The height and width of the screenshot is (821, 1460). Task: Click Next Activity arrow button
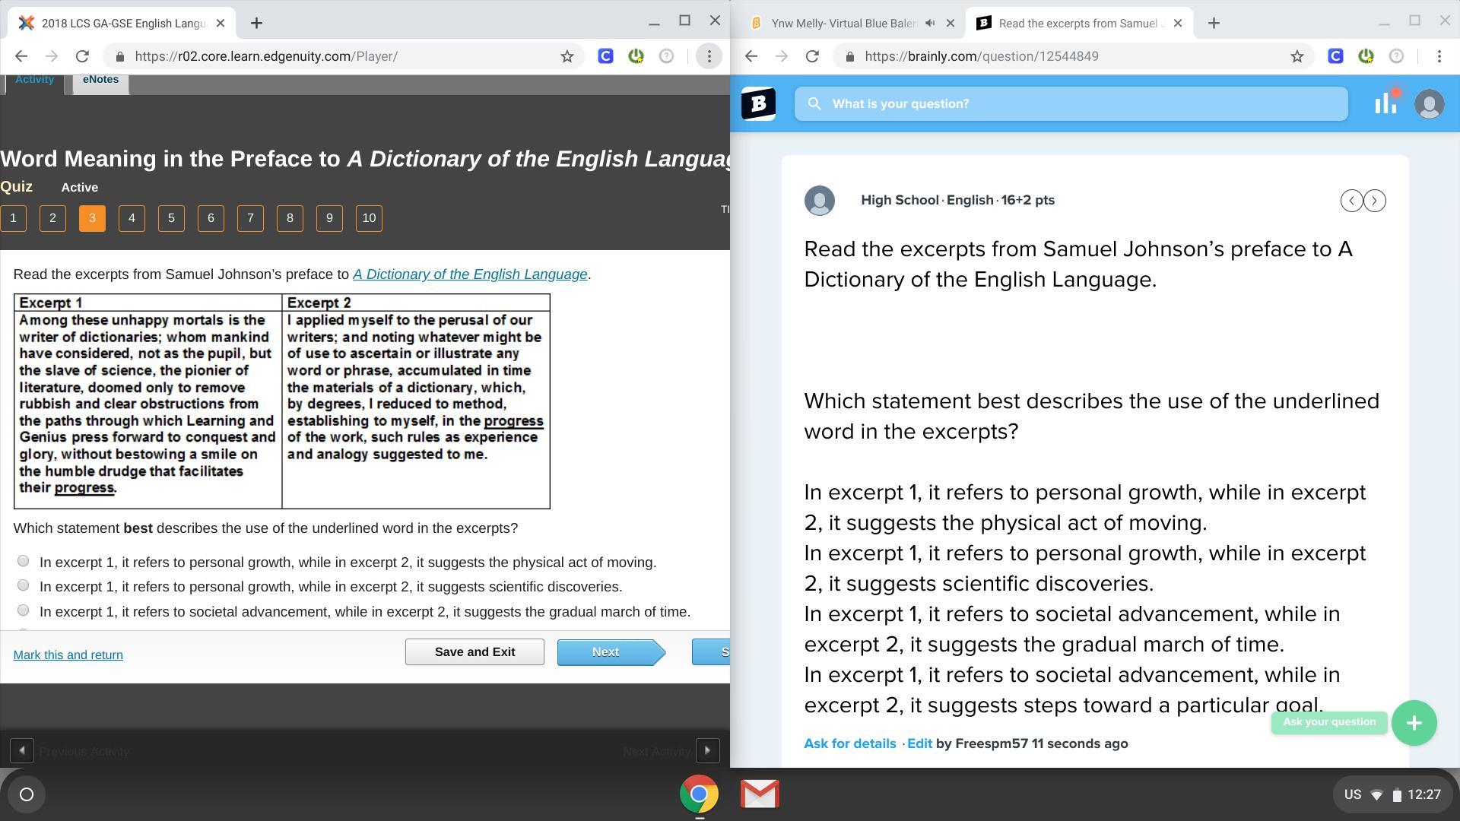[707, 751]
